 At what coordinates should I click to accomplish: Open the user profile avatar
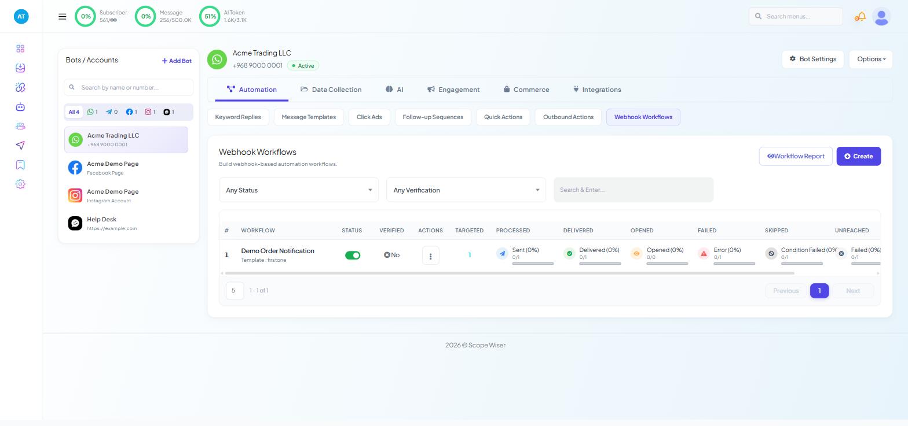coord(881,17)
